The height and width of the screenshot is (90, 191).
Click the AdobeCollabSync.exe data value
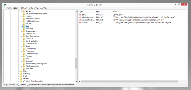pos(144,17)
